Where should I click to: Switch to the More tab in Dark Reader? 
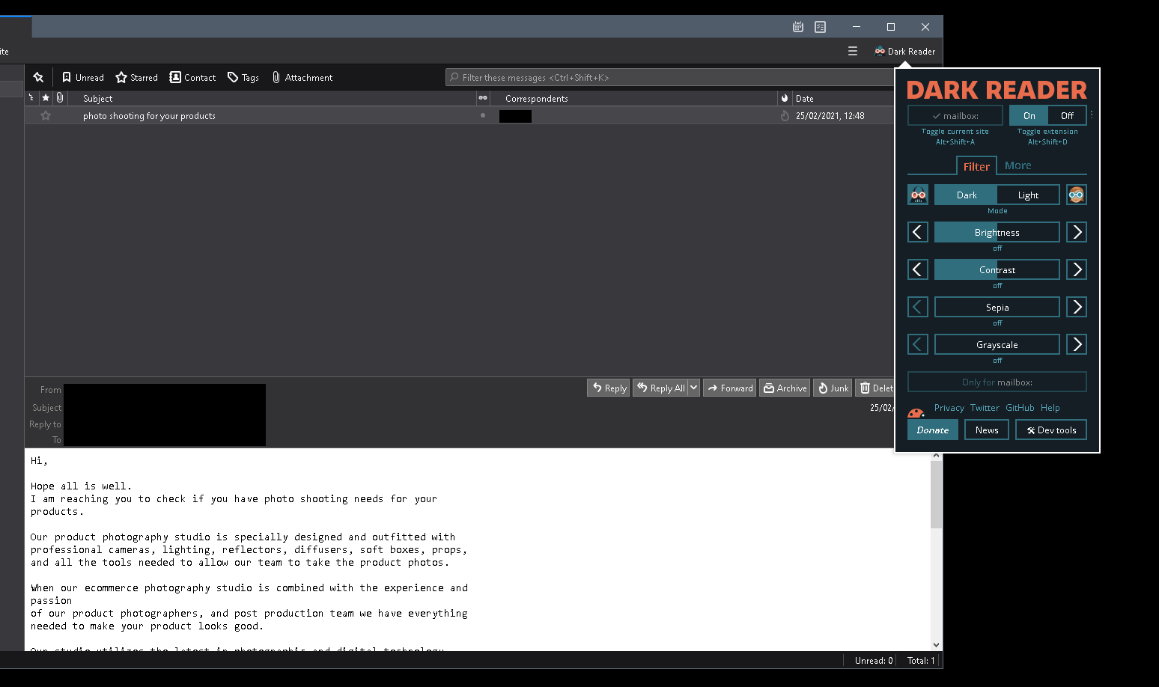click(x=1018, y=165)
